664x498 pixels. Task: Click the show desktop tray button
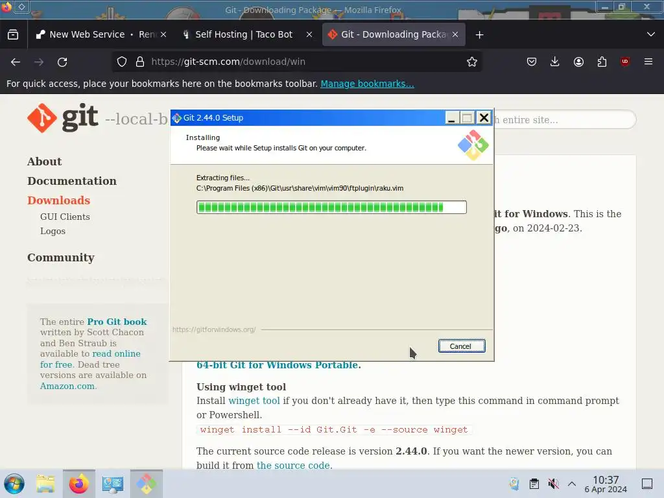click(647, 484)
